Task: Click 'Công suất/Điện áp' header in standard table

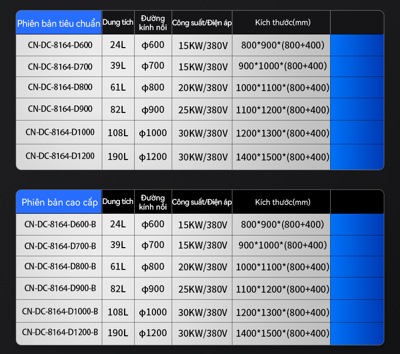Action: pos(202,22)
